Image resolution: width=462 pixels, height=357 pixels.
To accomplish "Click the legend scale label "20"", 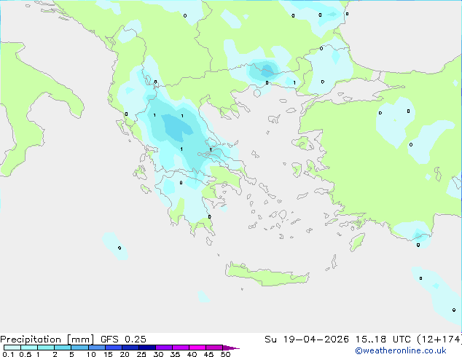I will pos(125,354).
